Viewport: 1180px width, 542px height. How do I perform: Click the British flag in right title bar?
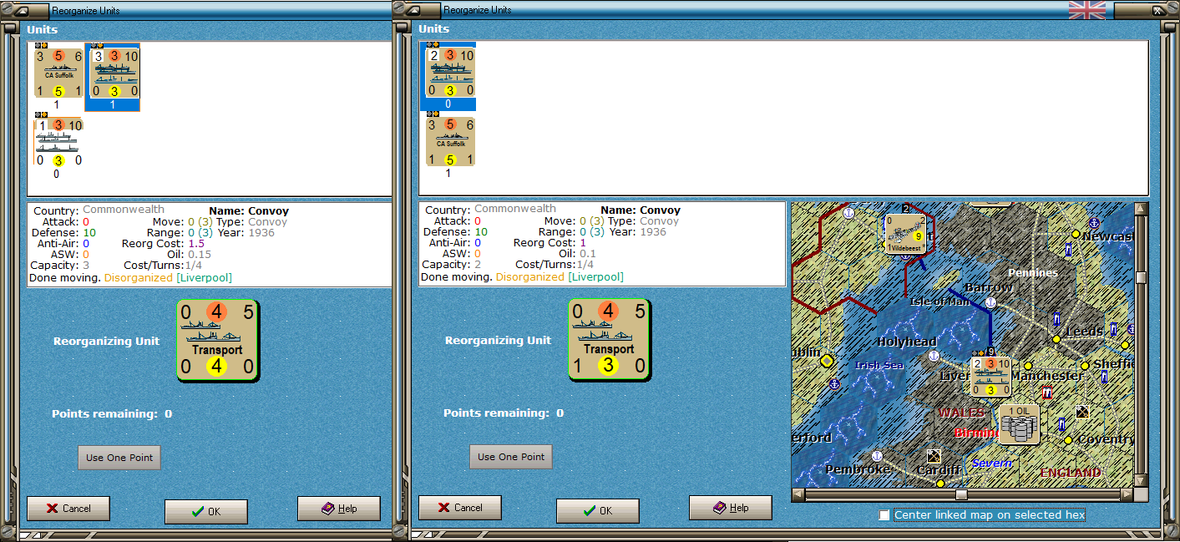(1087, 10)
